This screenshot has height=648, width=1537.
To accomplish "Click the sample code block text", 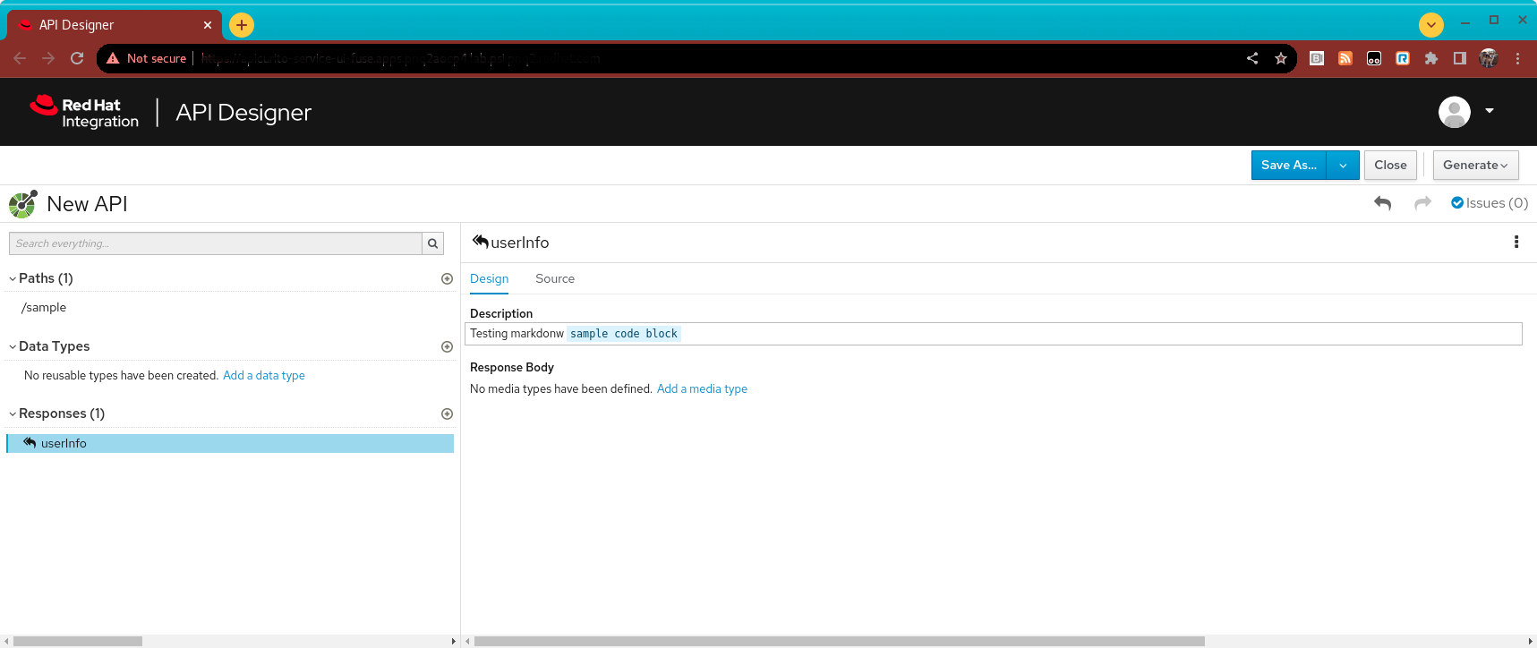I will point(624,334).
